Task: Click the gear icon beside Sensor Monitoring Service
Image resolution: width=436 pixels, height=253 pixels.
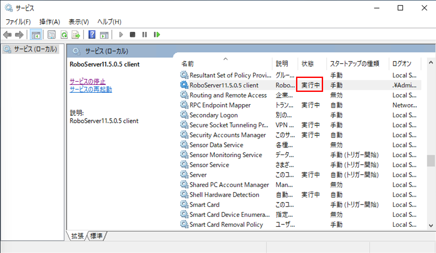Action: coord(184,155)
